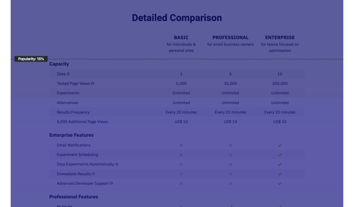356x207 pixels.
Task: Select the ENTERPRISE plan column header
Action: [x=280, y=38]
